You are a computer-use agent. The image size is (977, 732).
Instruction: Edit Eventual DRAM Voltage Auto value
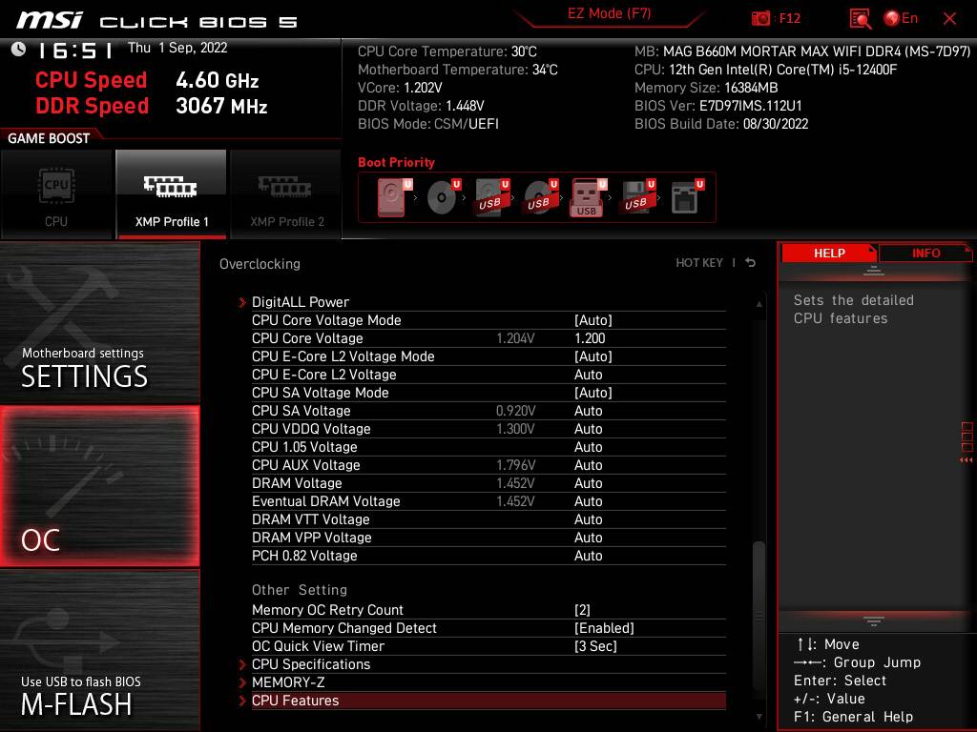pos(588,500)
